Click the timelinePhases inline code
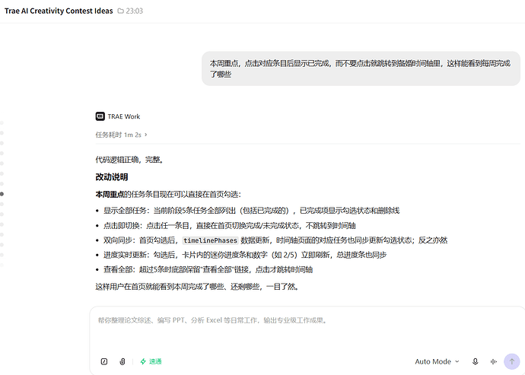This screenshot has height=375, width=525. [210, 240]
